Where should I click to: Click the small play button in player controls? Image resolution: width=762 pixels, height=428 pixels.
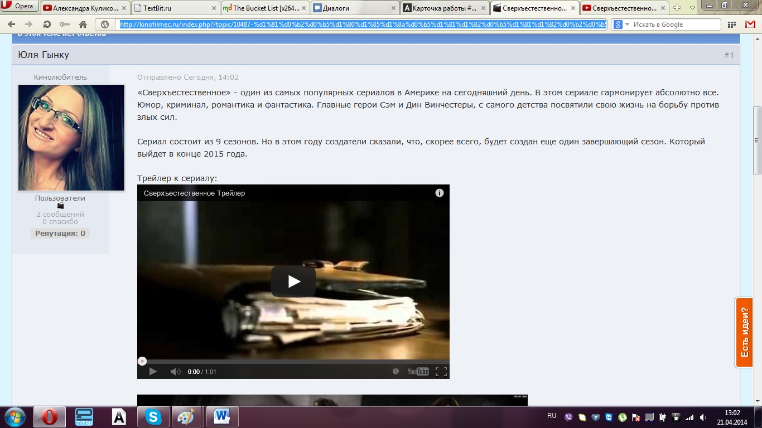tap(153, 372)
